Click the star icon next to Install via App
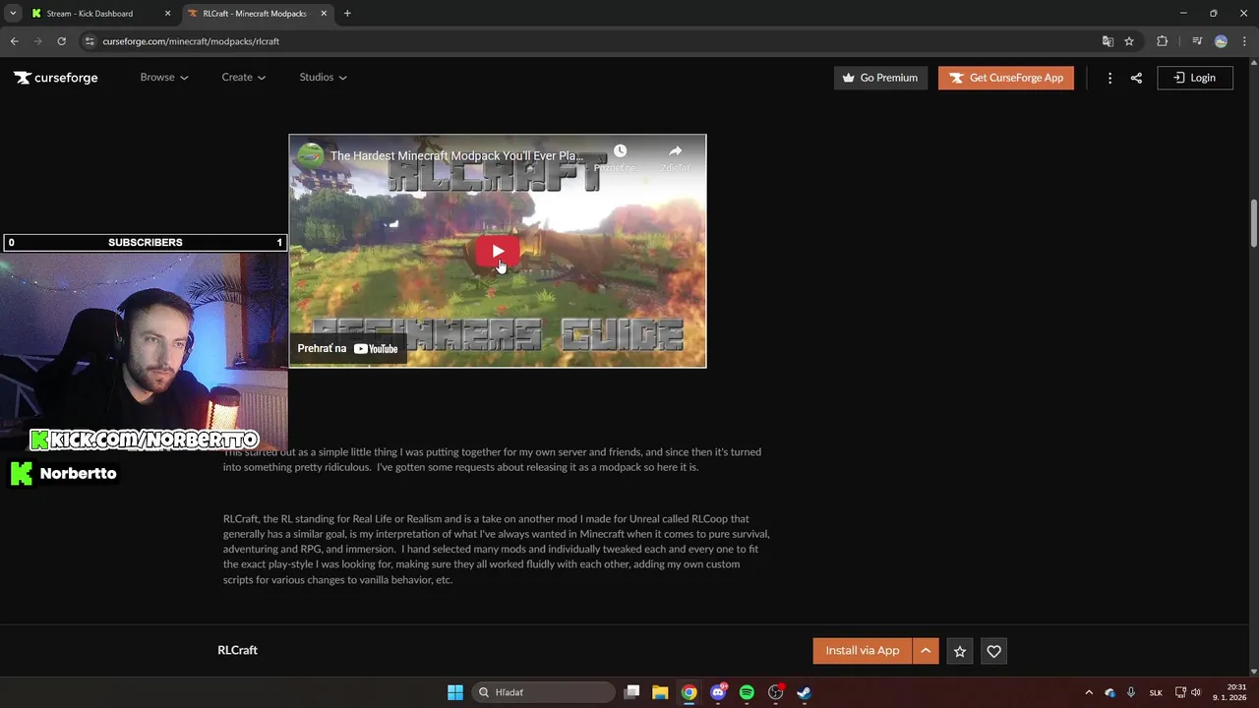The height and width of the screenshot is (708, 1259). 960,651
